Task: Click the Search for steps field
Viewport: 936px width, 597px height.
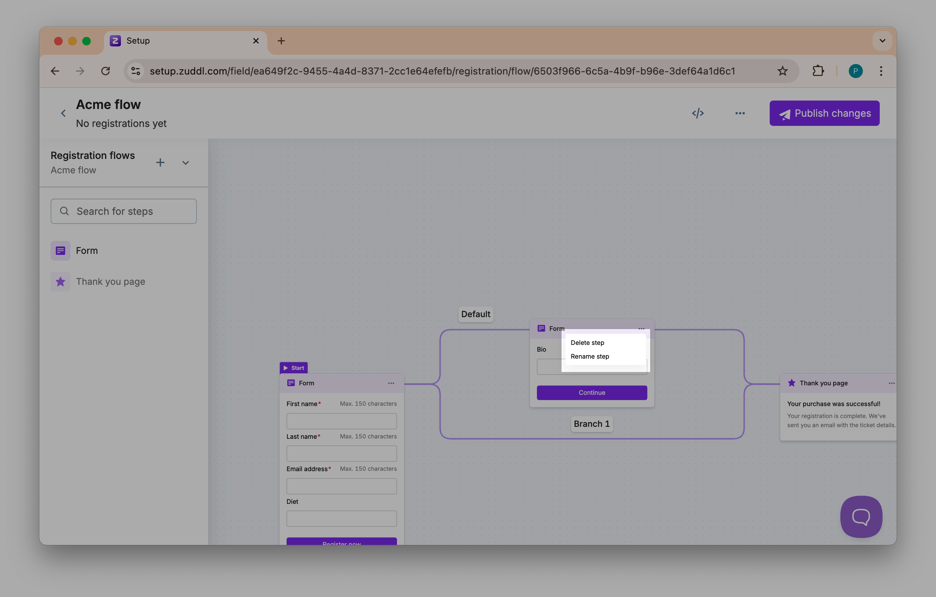Action: tap(124, 211)
